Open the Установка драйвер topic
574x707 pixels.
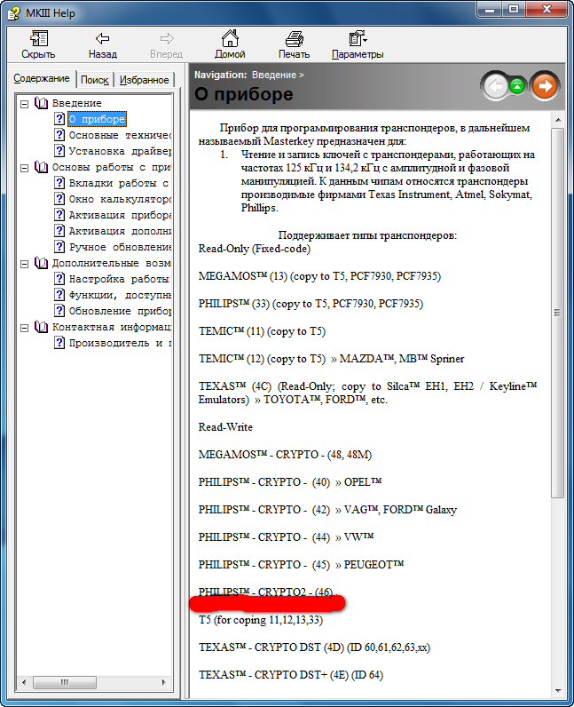pyautogui.click(x=120, y=151)
